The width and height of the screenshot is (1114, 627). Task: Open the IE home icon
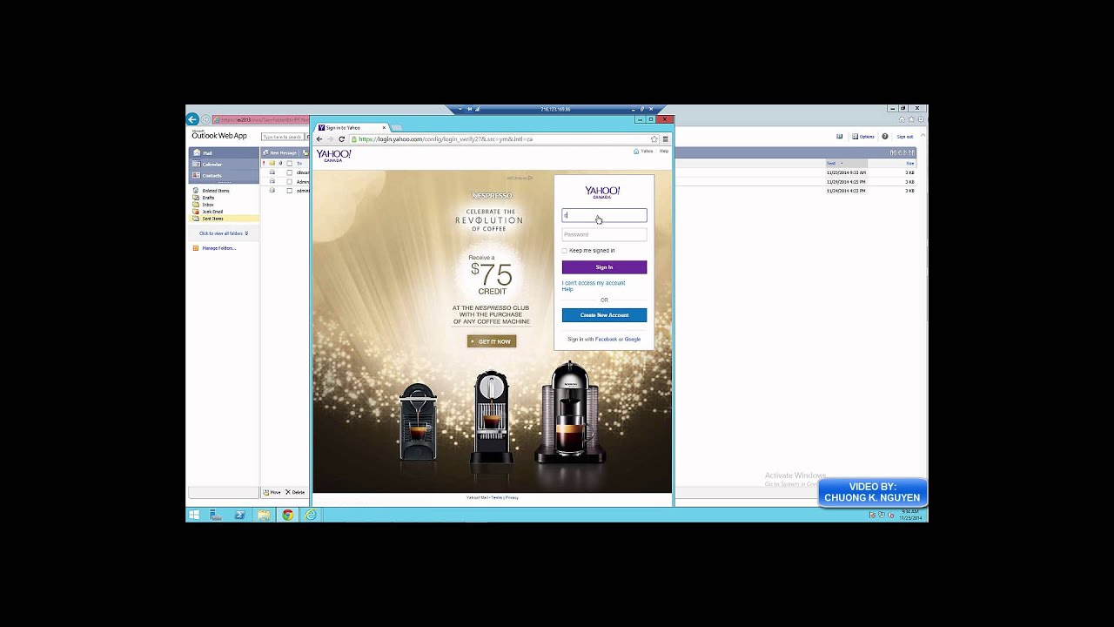pyautogui.click(x=903, y=119)
